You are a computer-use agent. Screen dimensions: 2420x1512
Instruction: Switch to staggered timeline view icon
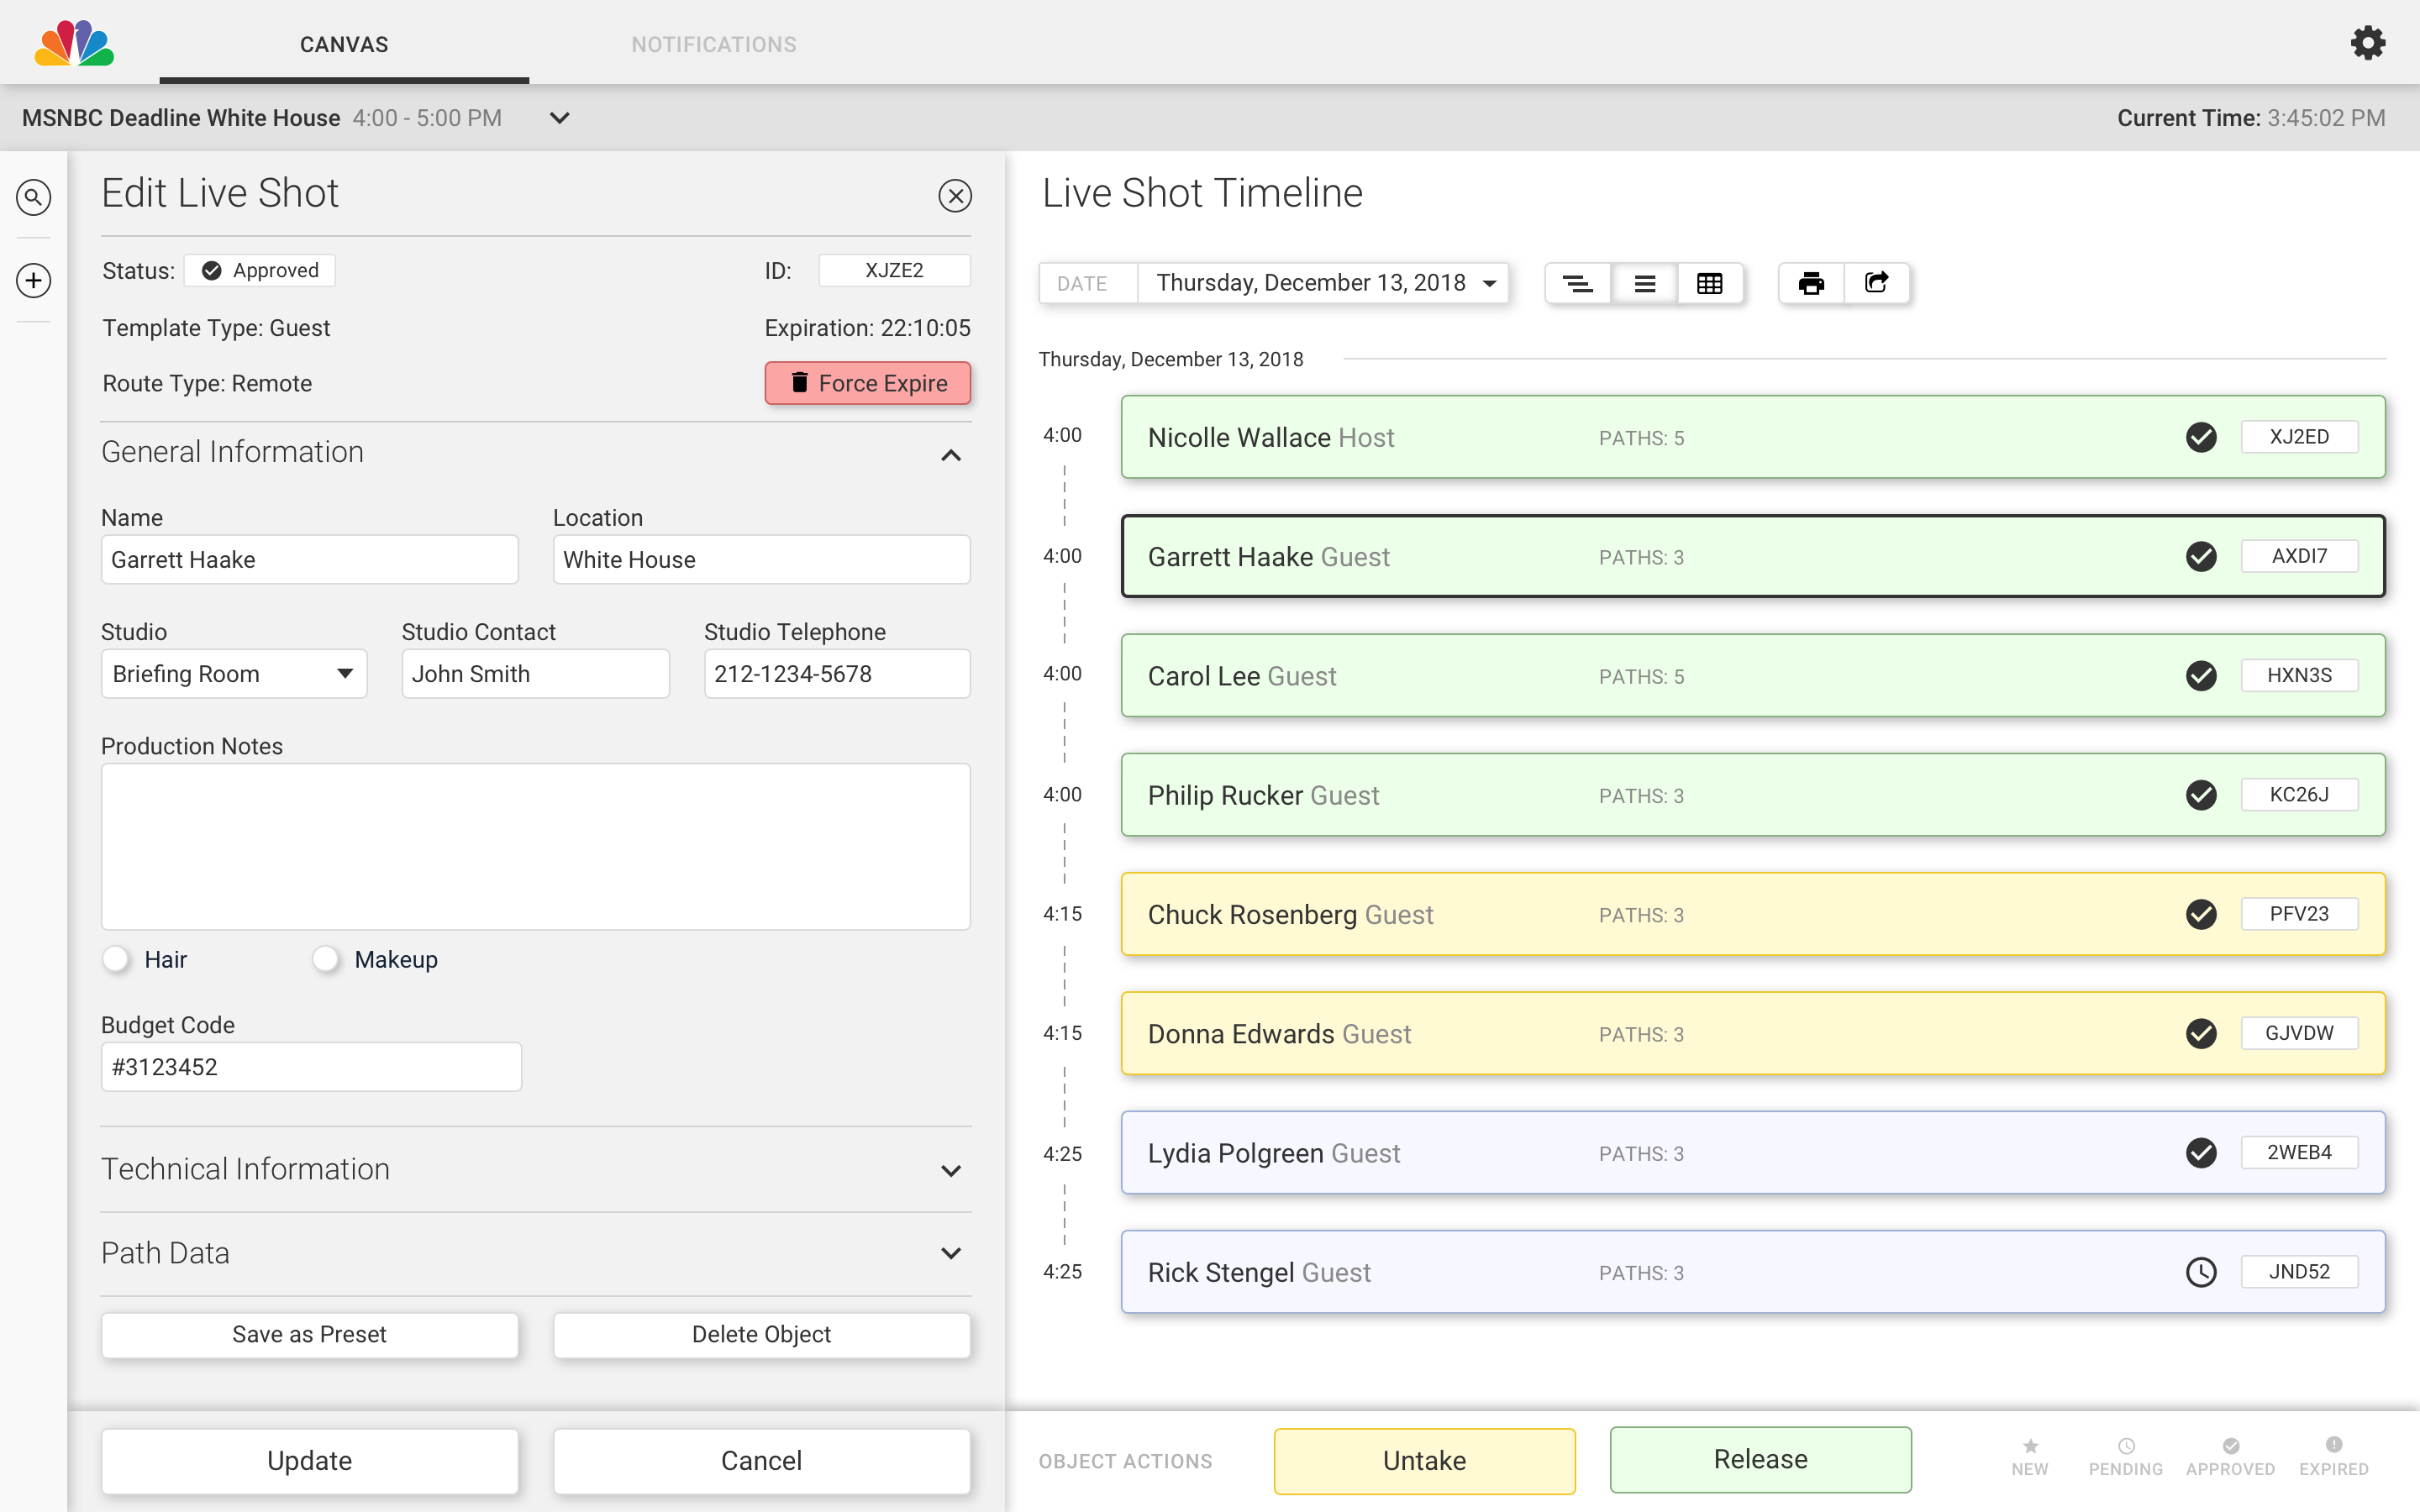pyautogui.click(x=1578, y=284)
